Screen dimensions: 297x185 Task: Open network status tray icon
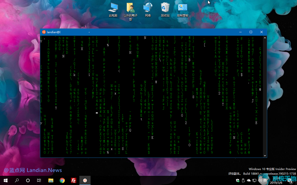click(254, 181)
